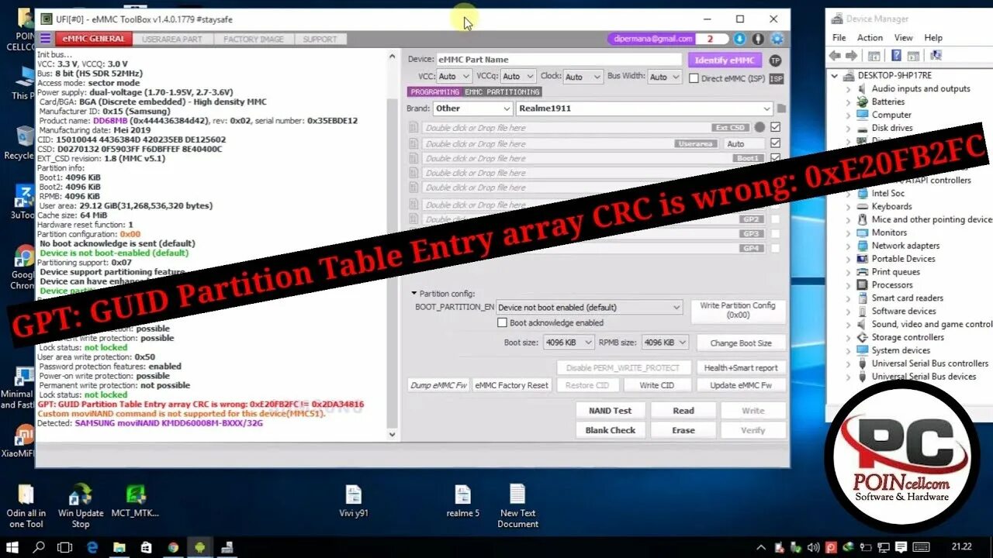Viewport: 993px width, 558px height.
Task: Open the hamburger menu in eMMC ToolBox
Action: (x=45, y=39)
